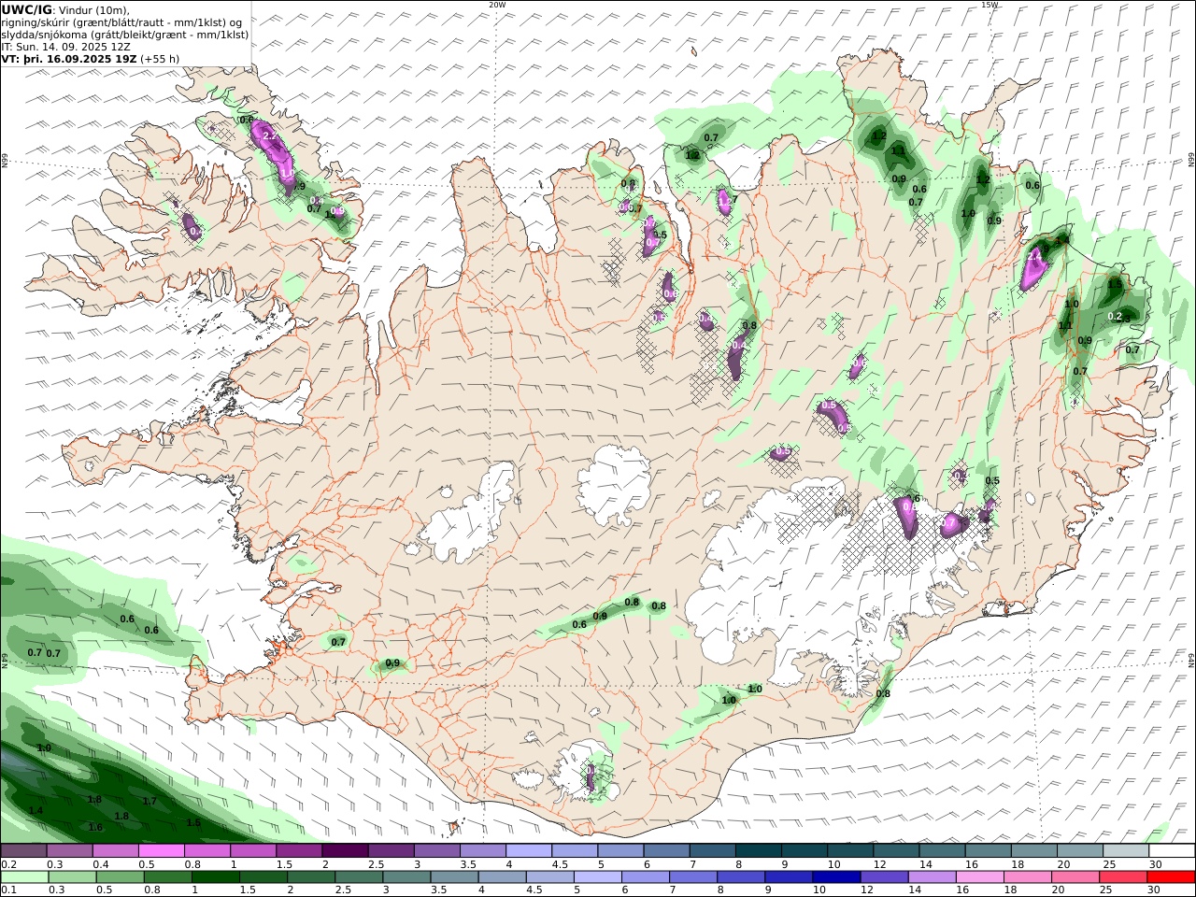The width and height of the screenshot is (1196, 897).
Task: Click the bright red 30+ swatch in bottom scale
Action: (1170, 877)
